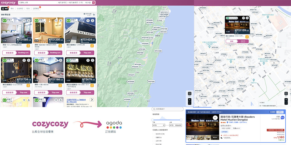Open the accommodation type filter chip
Image resolution: width=291 pixels, height=145 pixels.
coord(20,8)
